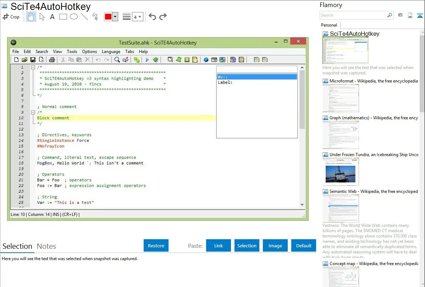Click the line thickness icon

click(x=127, y=17)
